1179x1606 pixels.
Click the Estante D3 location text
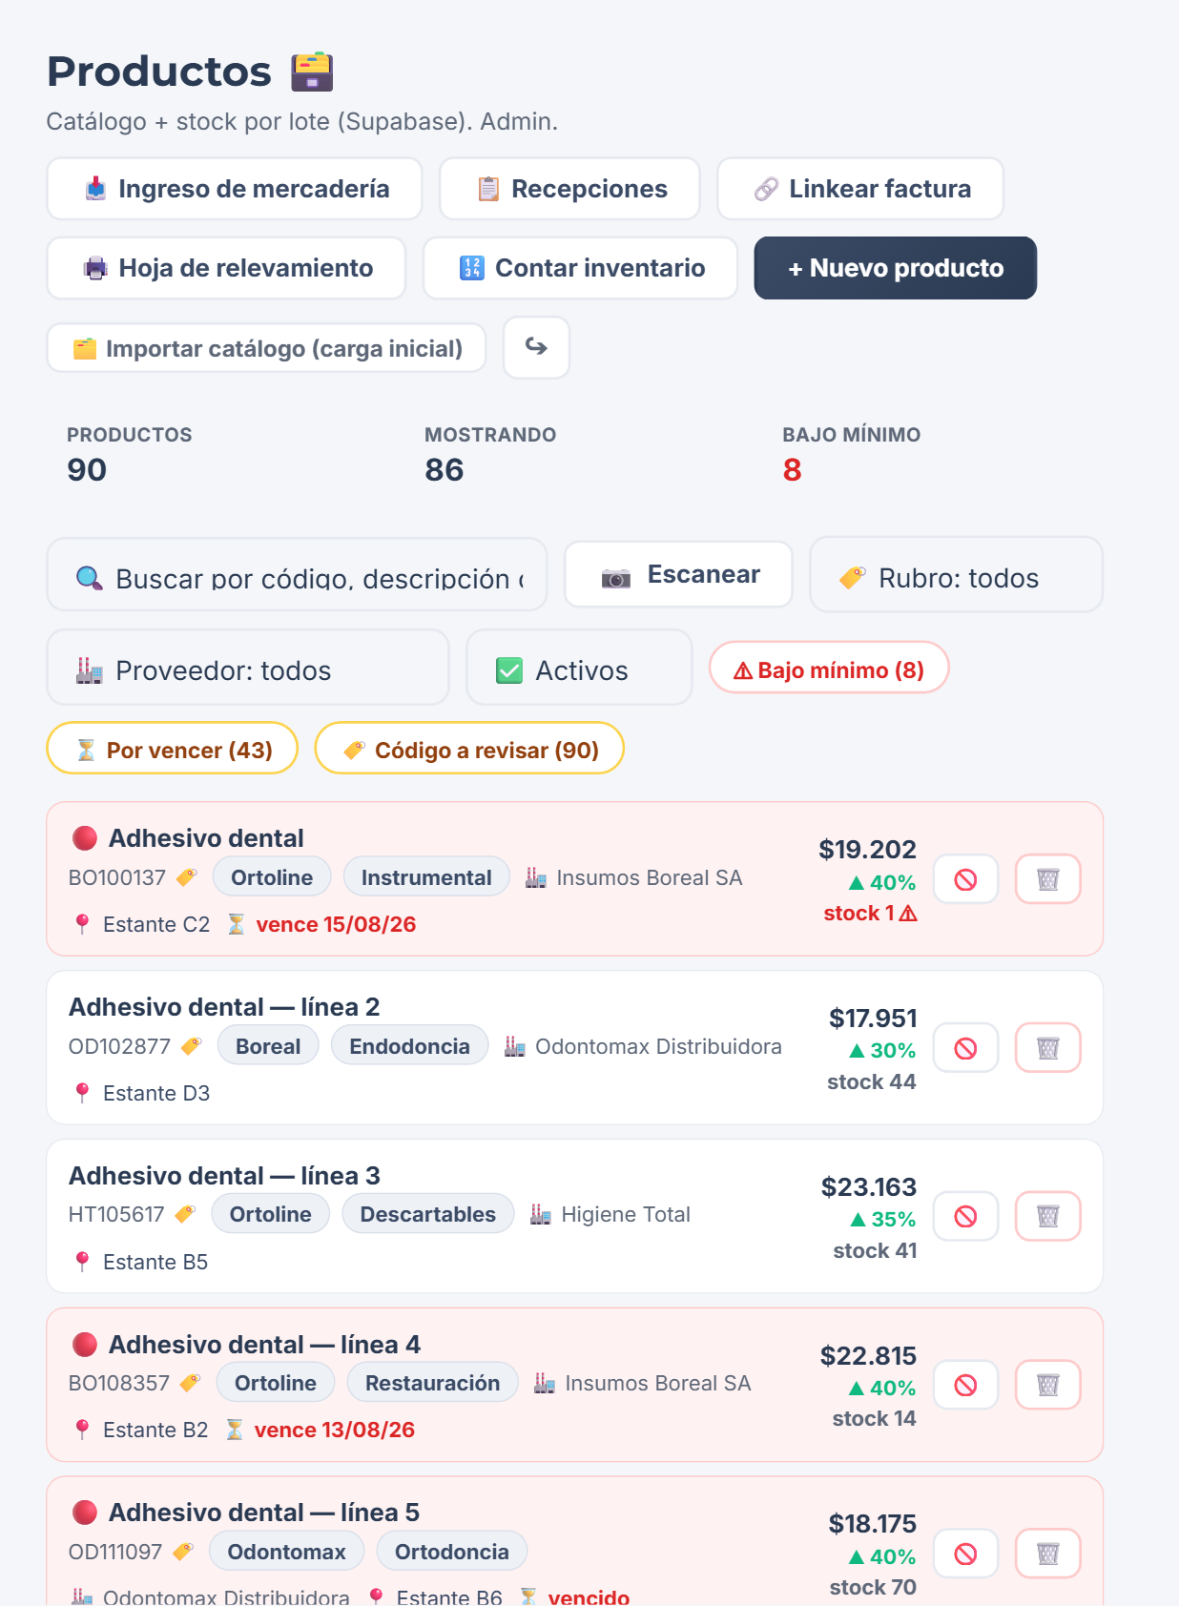coord(156,1093)
